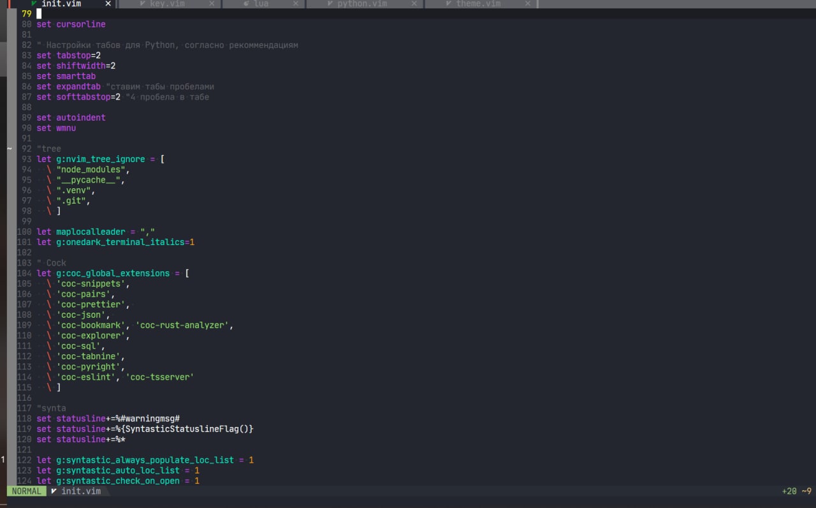Open the key.vim tab
The height and width of the screenshot is (508, 816).
[x=170, y=4]
